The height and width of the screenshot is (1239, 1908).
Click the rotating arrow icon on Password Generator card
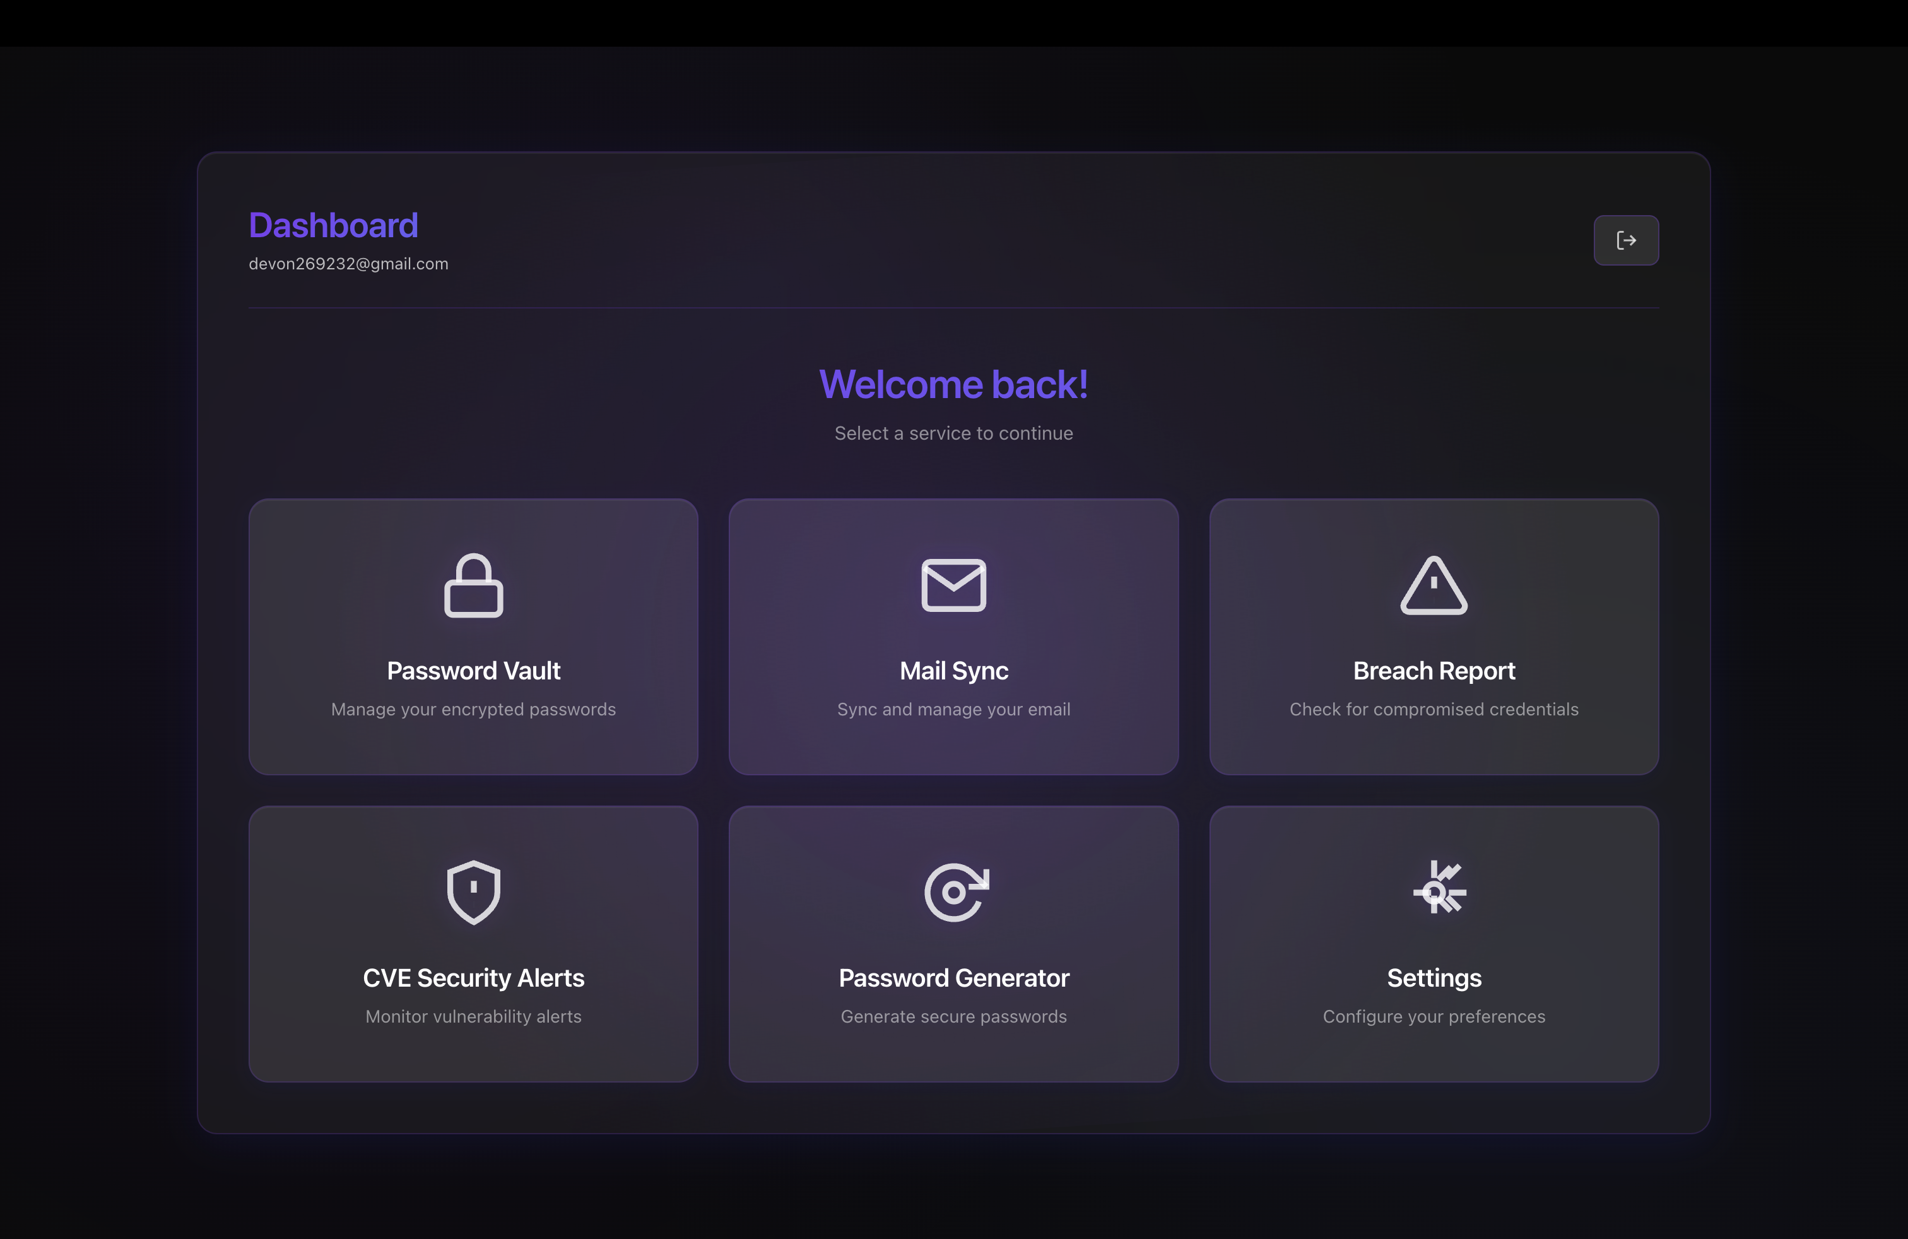point(953,893)
